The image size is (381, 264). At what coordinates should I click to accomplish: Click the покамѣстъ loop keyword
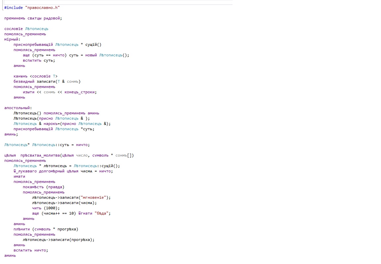click(x=33, y=187)
